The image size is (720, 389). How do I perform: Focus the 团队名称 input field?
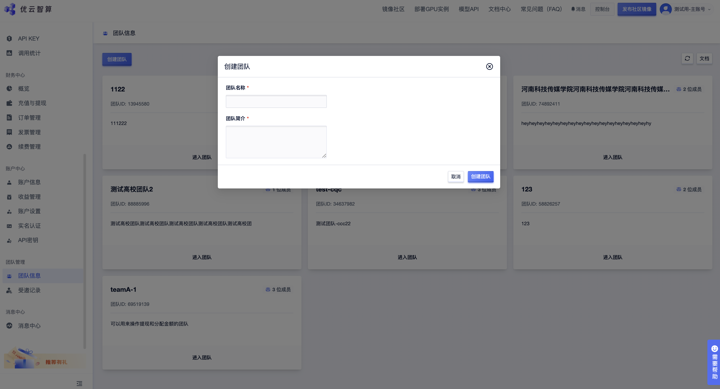point(276,101)
